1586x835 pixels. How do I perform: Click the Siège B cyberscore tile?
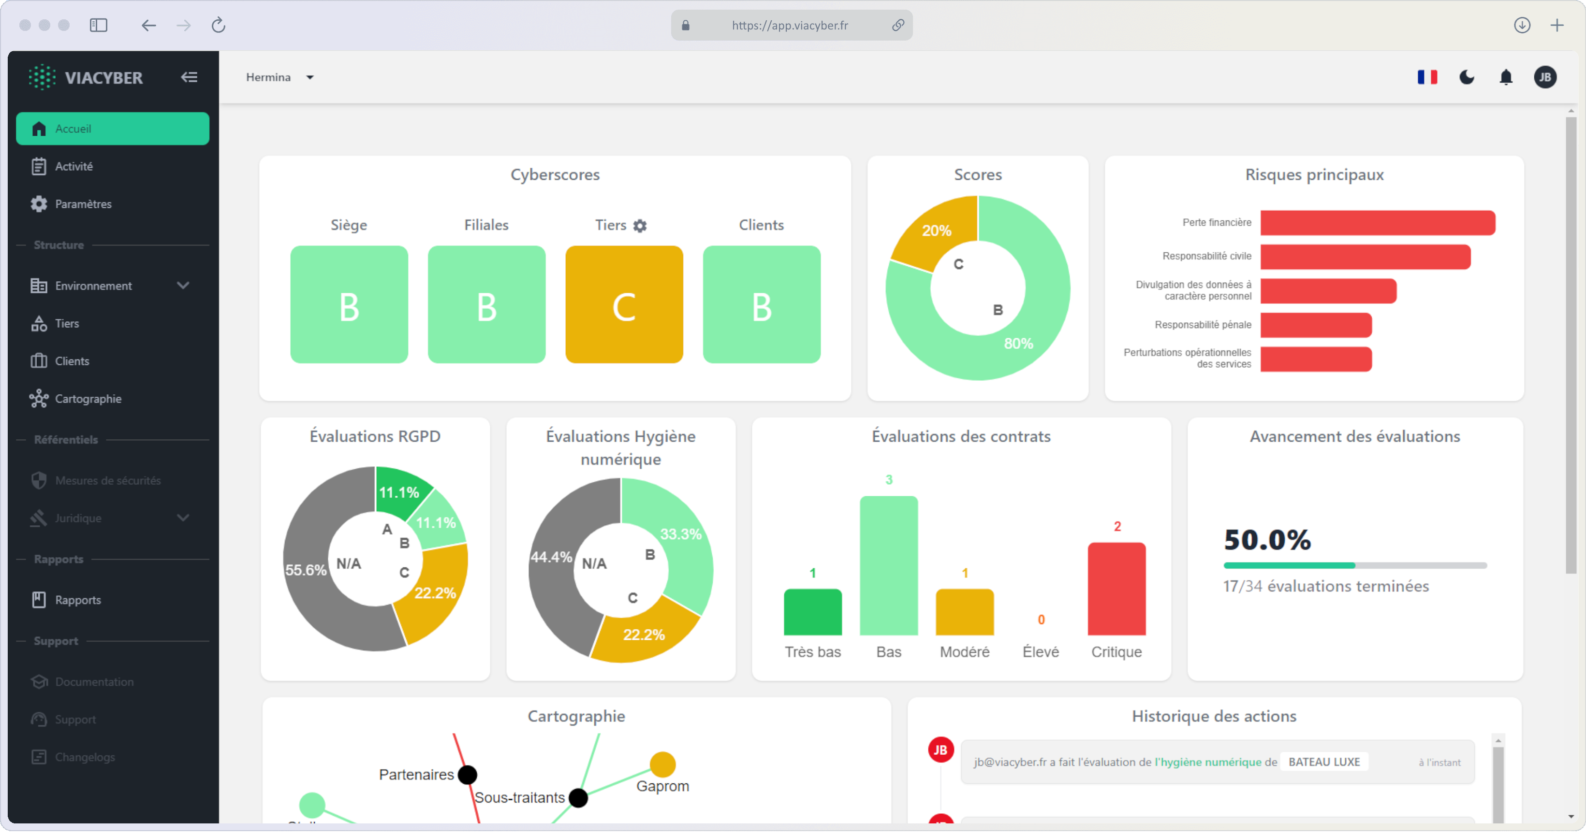pos(349,305)
